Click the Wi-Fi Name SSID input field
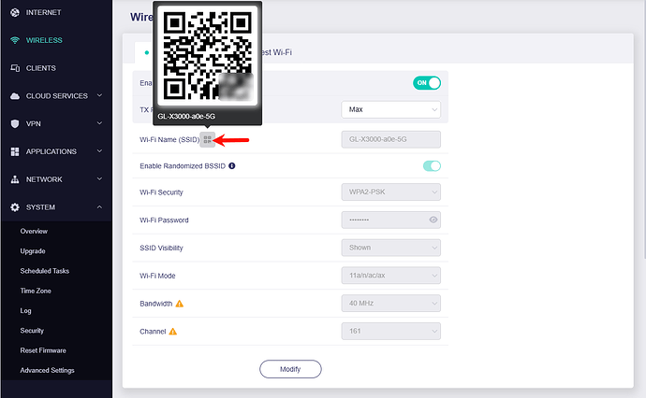 391,139
